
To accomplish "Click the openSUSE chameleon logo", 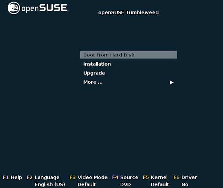I will pos(14,8).
